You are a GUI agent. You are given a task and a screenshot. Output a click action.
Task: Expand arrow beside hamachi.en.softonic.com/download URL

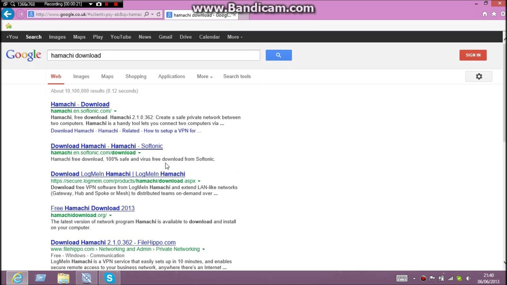[x=139, y=153]
